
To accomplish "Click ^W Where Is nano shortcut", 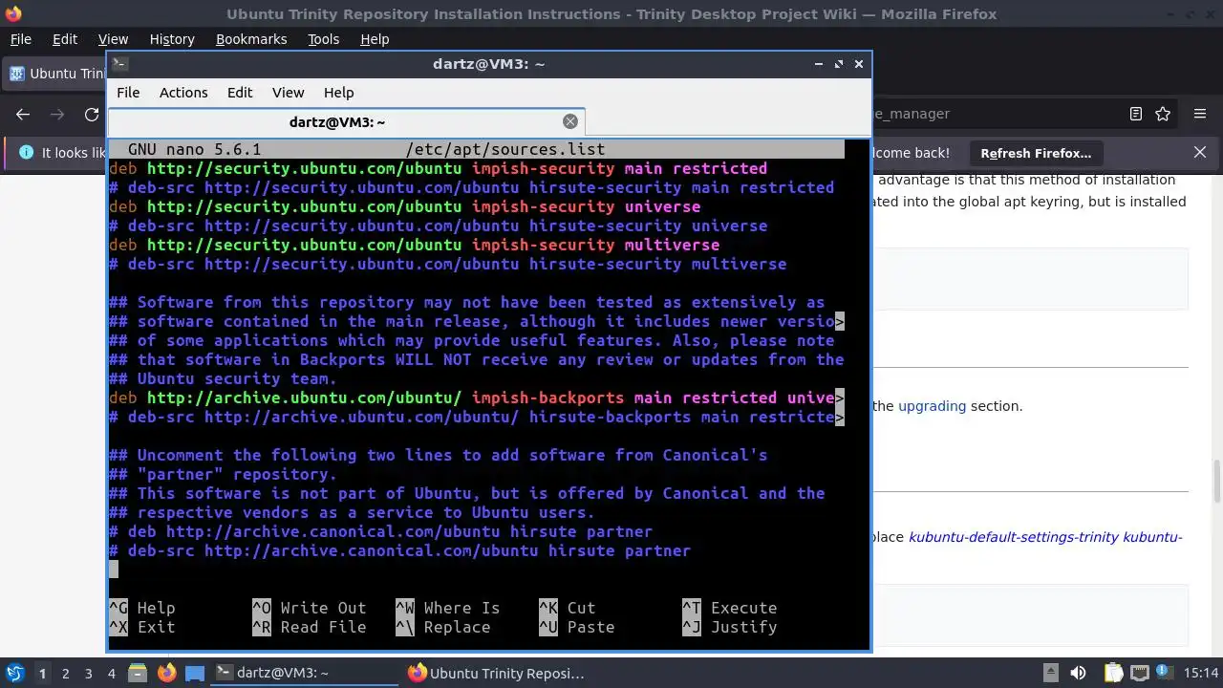I will 448,608.
